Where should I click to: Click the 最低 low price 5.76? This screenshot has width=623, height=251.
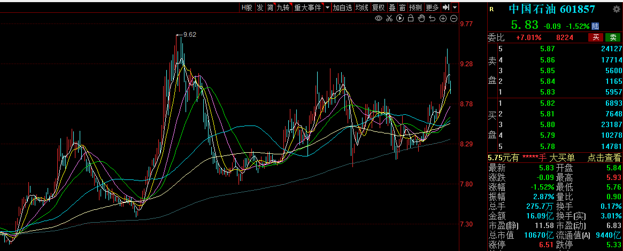coord(614,187)
